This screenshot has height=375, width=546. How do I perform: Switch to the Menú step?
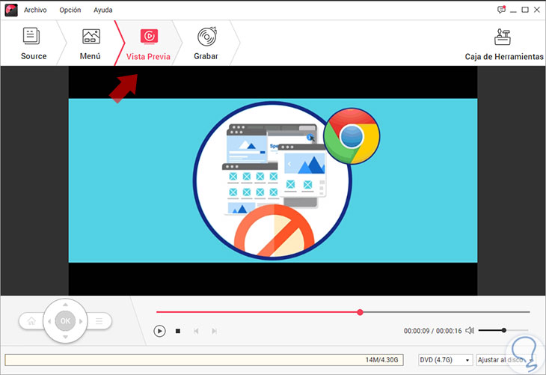(91, 43)
